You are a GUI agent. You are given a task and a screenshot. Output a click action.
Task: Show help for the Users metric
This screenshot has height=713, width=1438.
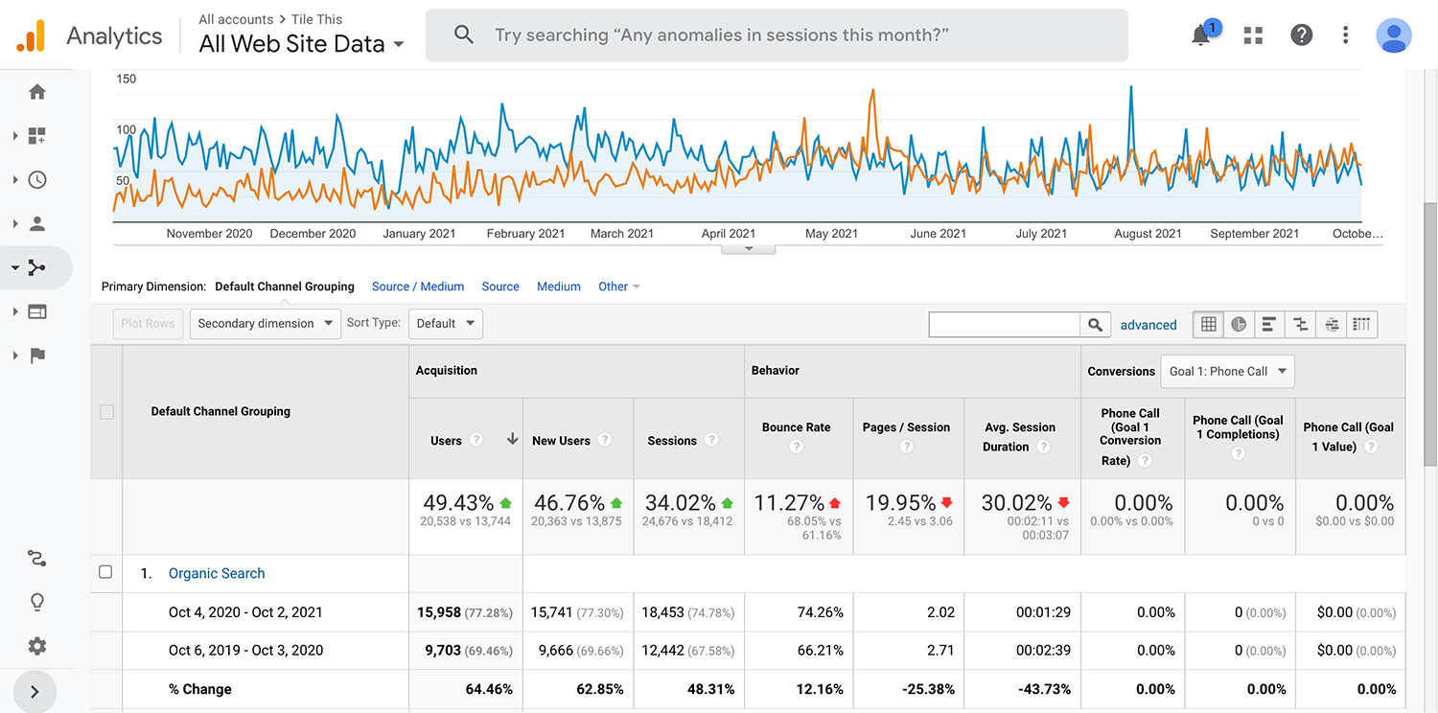coord(476,440)
